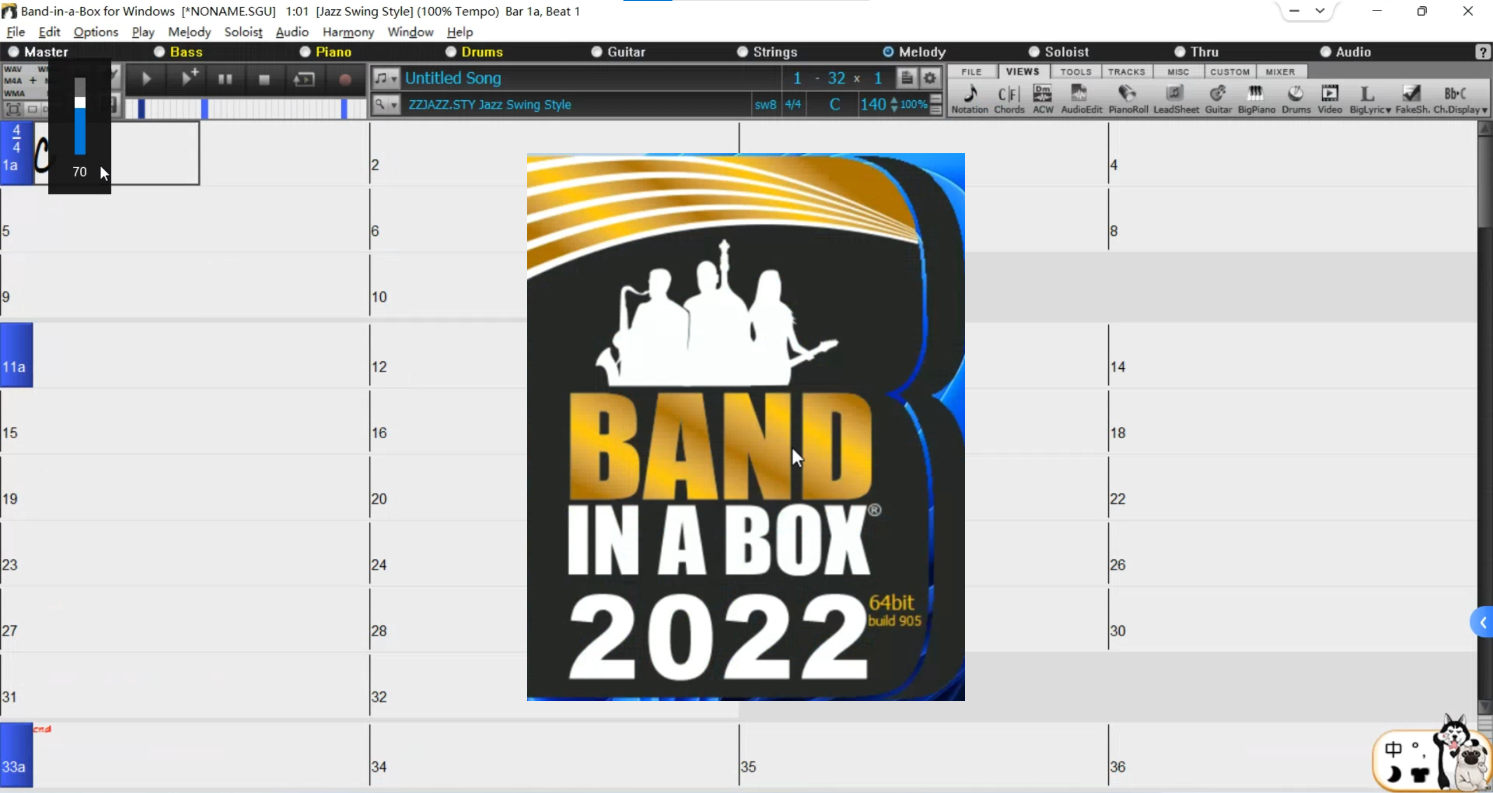This screenshot has width=1493, height=793.
Task: Click the chorus end bar number 32
Action: coord(836,78)
